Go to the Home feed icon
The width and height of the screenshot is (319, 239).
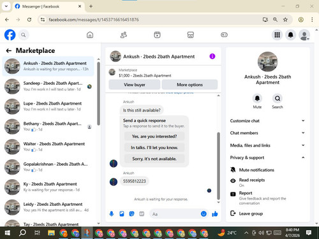(90, 35)
